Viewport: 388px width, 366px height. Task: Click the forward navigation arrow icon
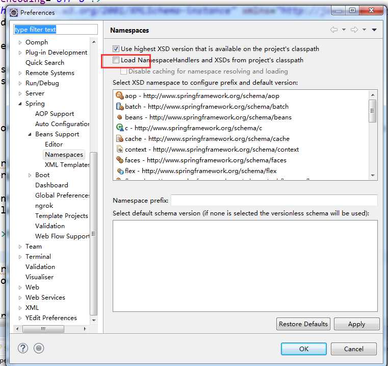tap(354, 30)
